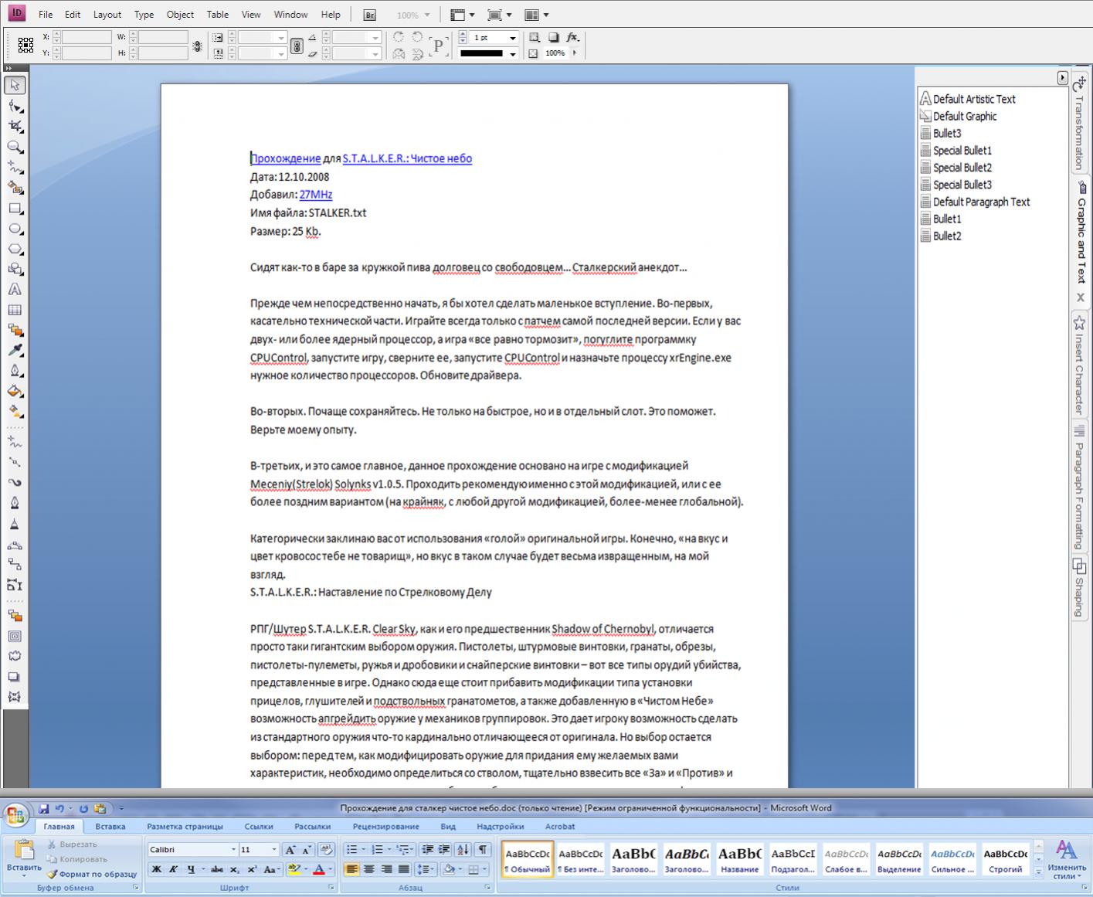
Task: Select the Outline pen nib tool
Action: (x=15, y=371)
